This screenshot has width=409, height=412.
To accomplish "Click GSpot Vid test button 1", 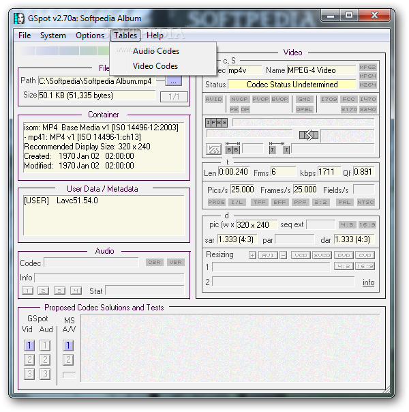I will [29, 345].
